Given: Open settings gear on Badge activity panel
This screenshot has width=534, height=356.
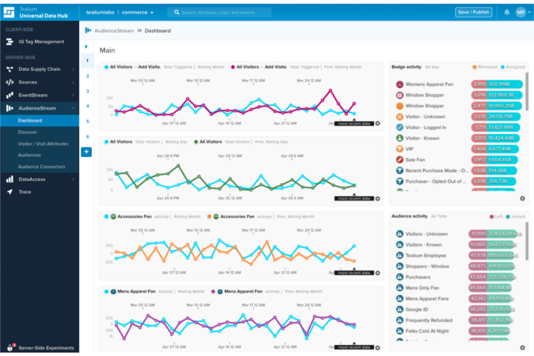Looking at the screenshot, I should click(x=523, y=198).
